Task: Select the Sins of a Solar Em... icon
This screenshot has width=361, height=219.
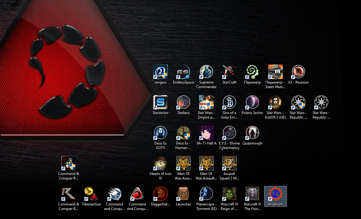Action: pos(229,102)
